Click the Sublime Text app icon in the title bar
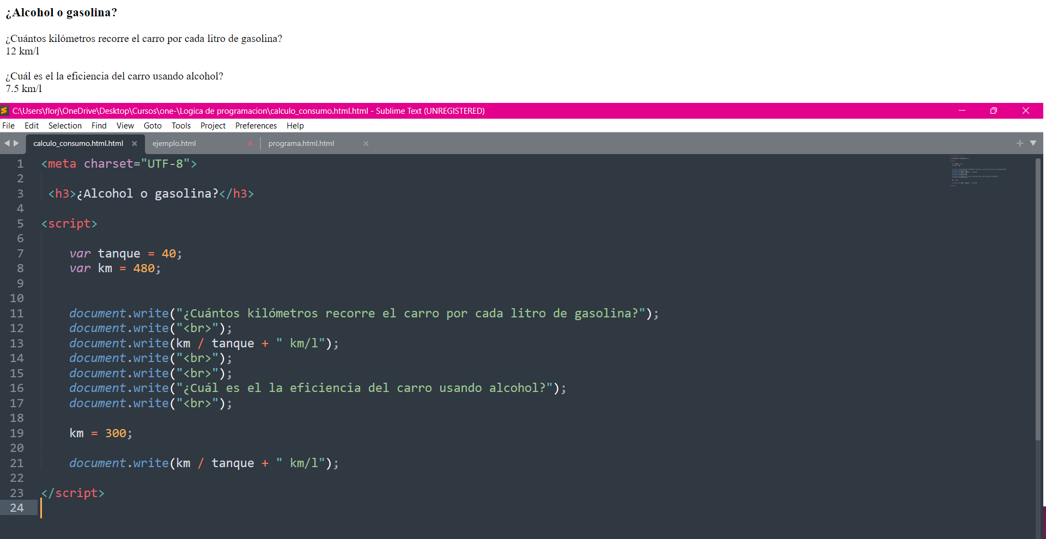Image resolution: width=1046 pixels, height=539 pixels. pos(4,111)
